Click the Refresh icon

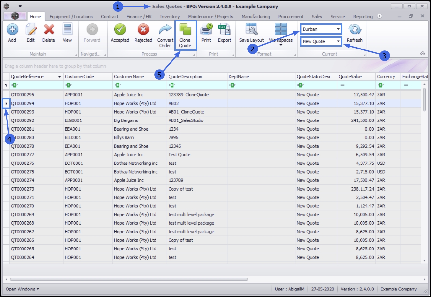click(x=355, y=30)
